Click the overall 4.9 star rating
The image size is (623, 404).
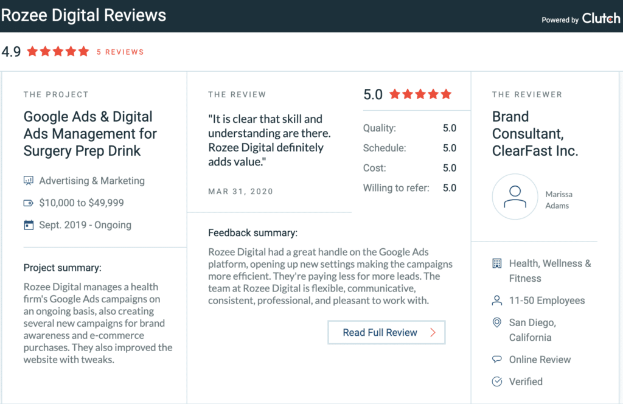pos(58,52)
